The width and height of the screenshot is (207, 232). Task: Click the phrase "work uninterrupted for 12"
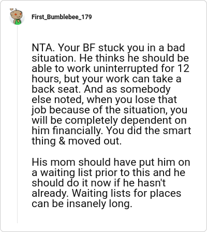128,68
